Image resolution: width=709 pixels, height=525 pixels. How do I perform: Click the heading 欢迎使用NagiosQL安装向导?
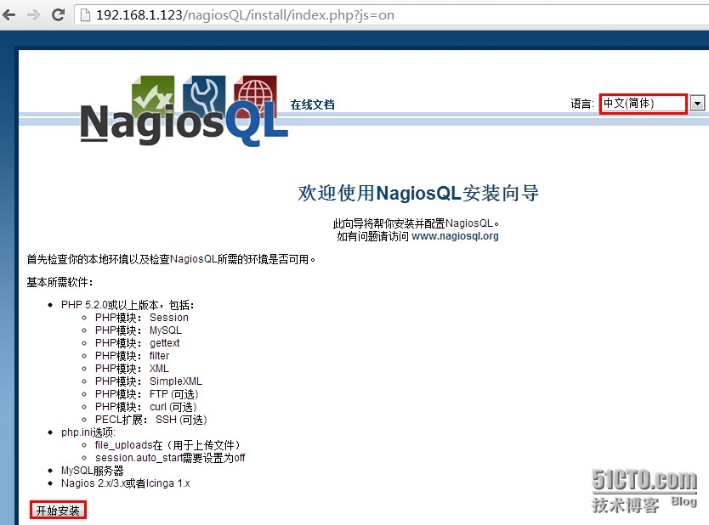[x=418, y=193]
